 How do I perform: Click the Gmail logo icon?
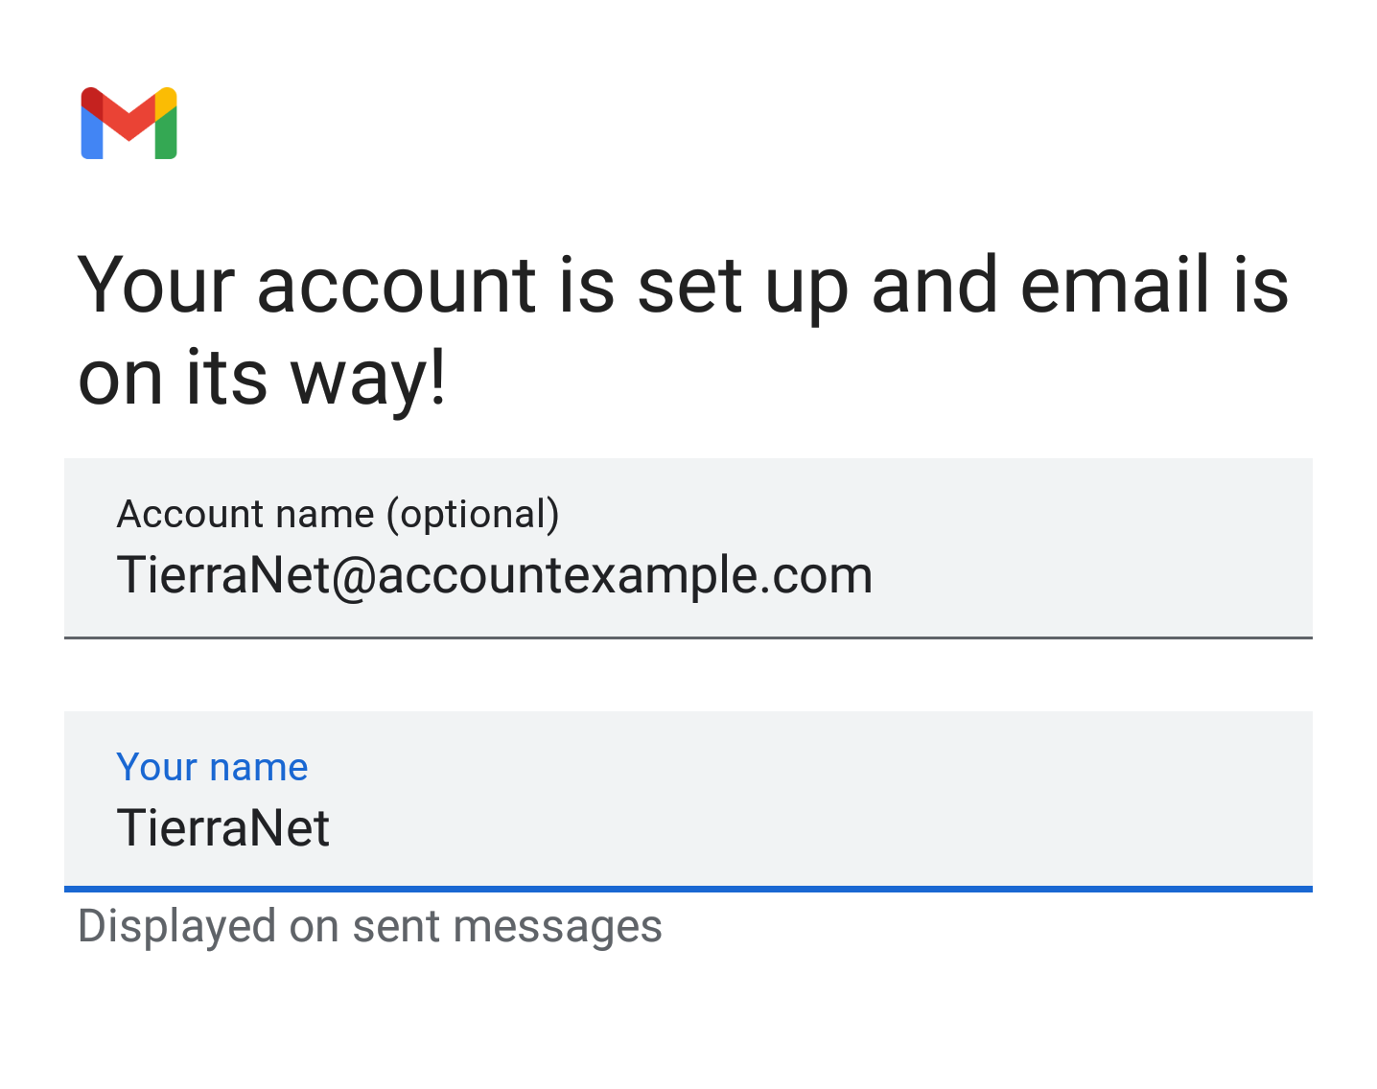pos(129,123)
